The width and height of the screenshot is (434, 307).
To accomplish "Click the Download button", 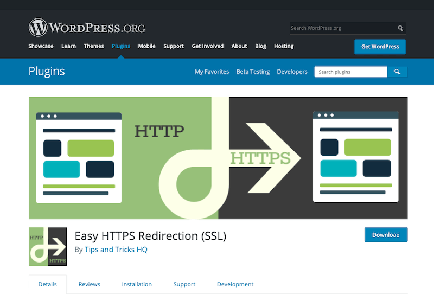I will [x=386, y=235].
